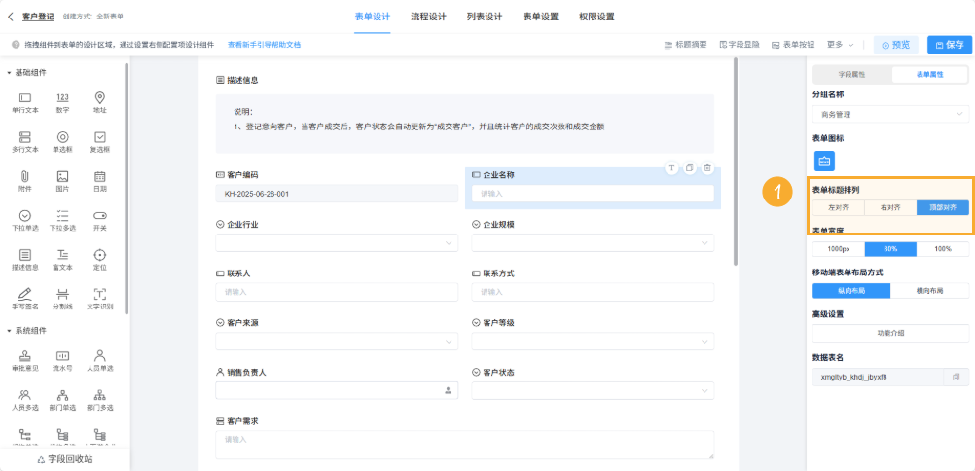Set title alignment to 左对齐

click(838, 207)
